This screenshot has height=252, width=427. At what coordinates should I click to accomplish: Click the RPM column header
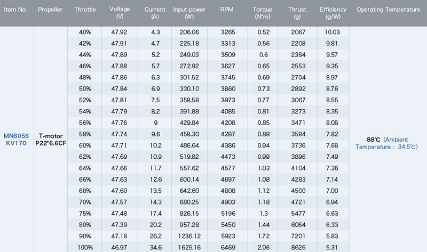coord(227,10)
